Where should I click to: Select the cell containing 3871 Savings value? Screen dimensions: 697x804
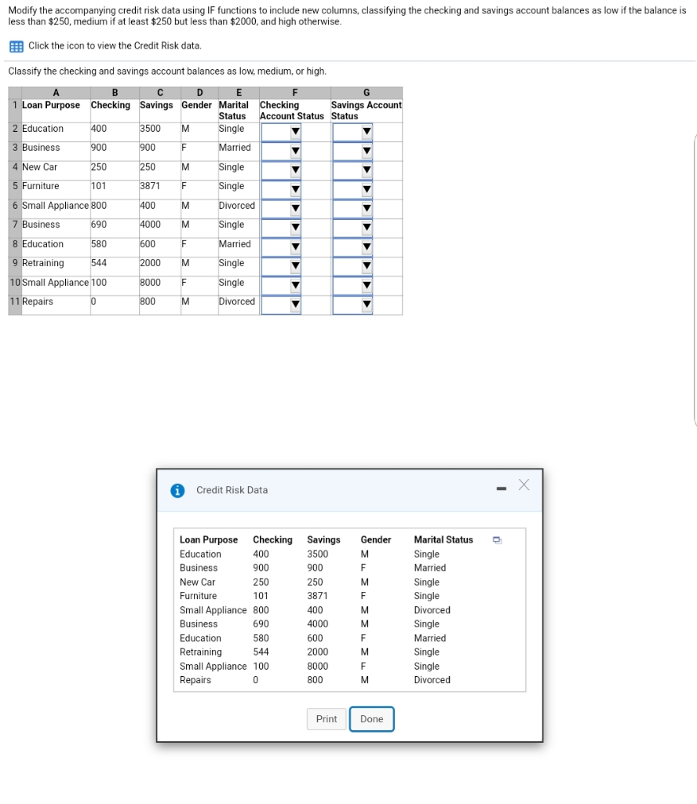(159, 187)
